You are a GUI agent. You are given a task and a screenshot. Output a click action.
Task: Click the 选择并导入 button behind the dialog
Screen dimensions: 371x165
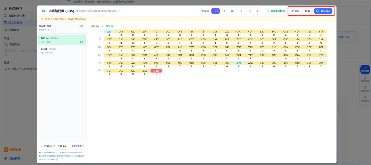click(346, 37)
